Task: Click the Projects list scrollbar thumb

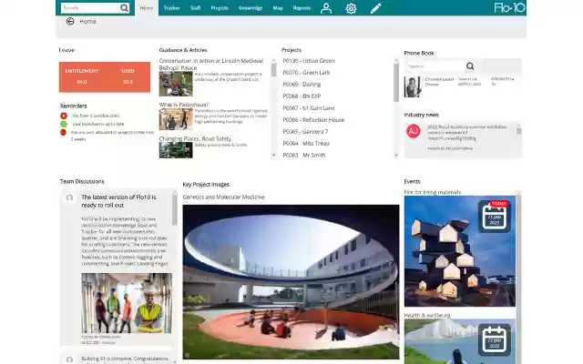Action: (x=396, y=82)
